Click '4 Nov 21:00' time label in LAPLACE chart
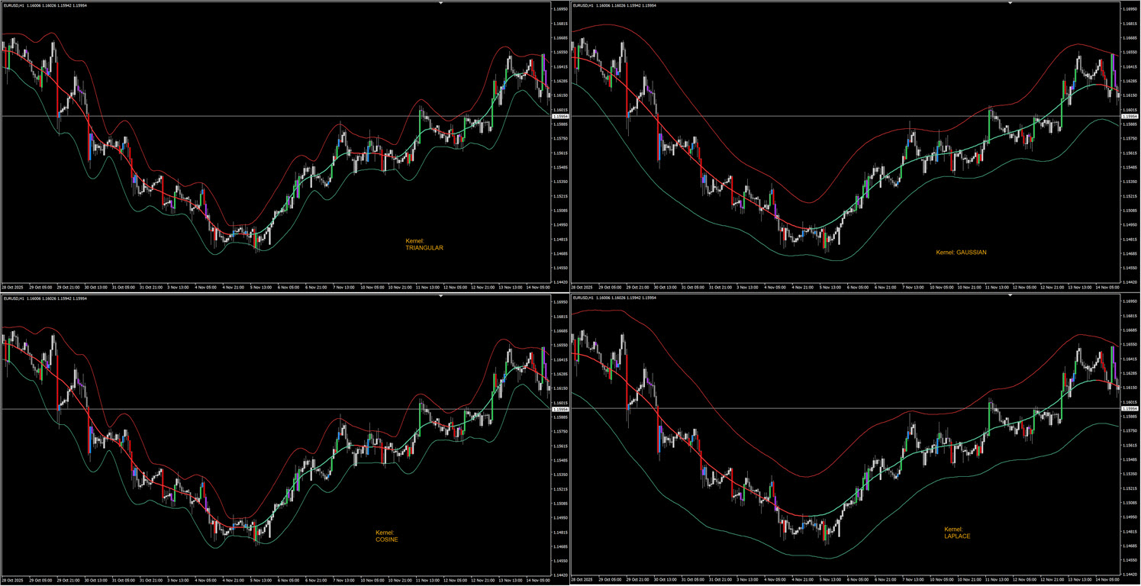This screenshot has width=1141, height=586. coord(804,581)
